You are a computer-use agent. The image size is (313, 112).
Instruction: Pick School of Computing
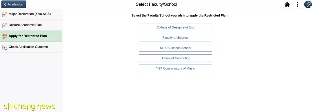[x=175, y=58]
